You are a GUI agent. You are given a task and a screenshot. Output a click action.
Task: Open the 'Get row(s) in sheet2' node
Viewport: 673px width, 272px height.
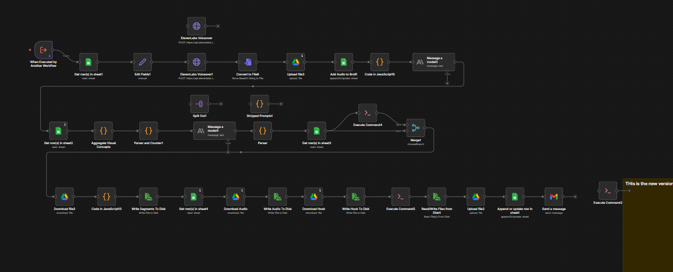pyautogui.click(x=58, y=131)
